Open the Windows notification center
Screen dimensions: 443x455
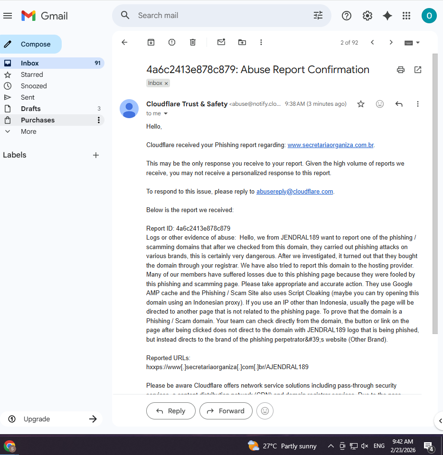tap(428, 446)
